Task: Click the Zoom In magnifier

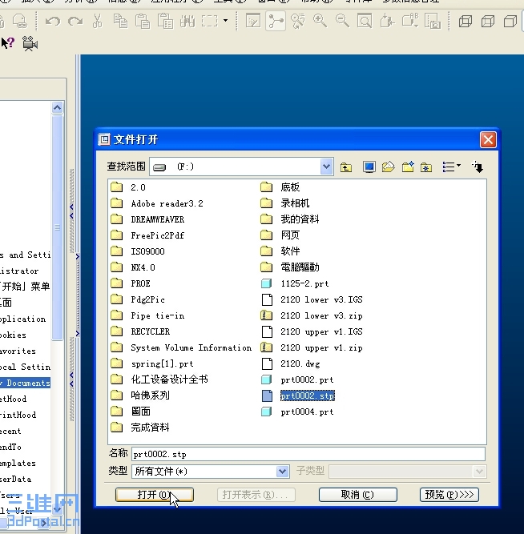Action: pos(320,21)
